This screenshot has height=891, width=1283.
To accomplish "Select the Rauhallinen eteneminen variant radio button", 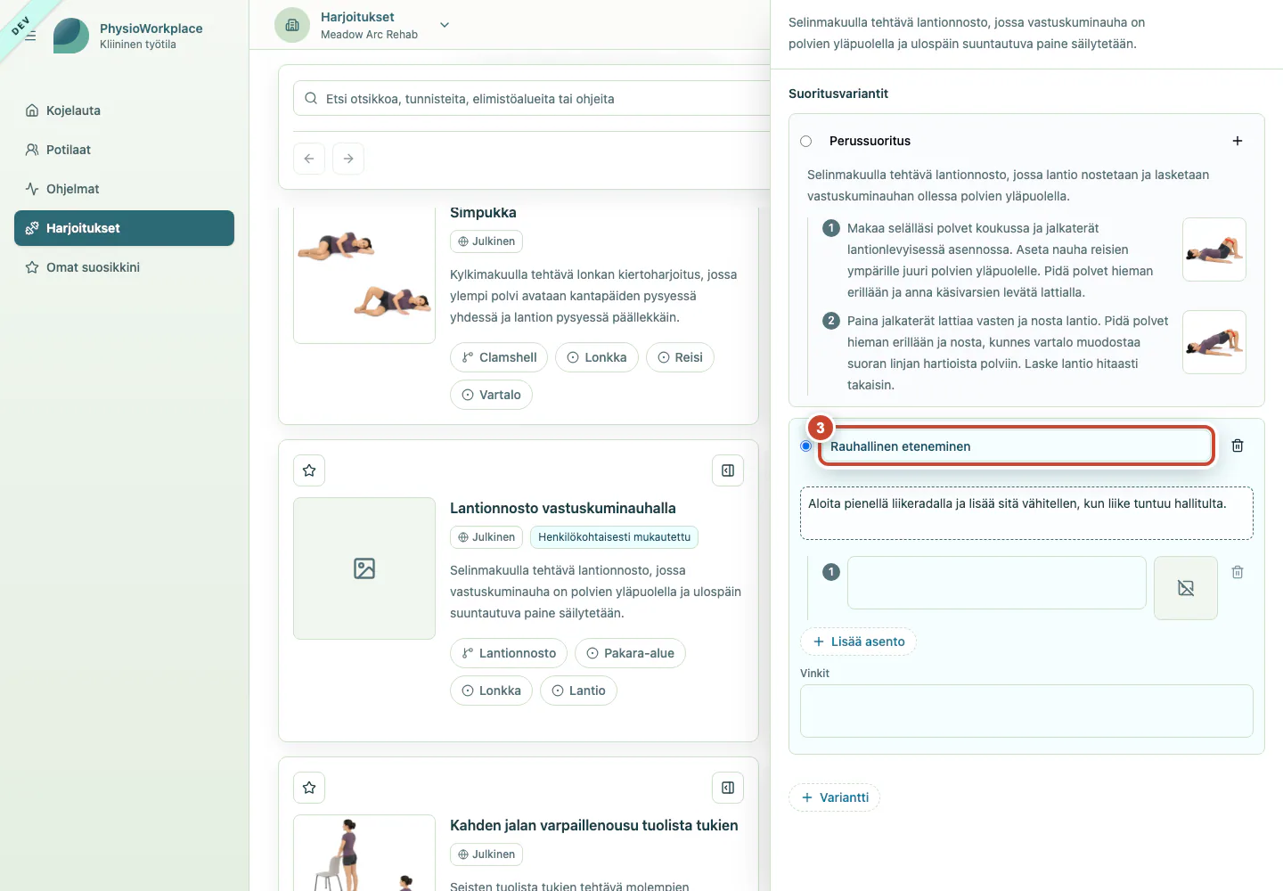I will pyautogui.click(x=806, y=445).
